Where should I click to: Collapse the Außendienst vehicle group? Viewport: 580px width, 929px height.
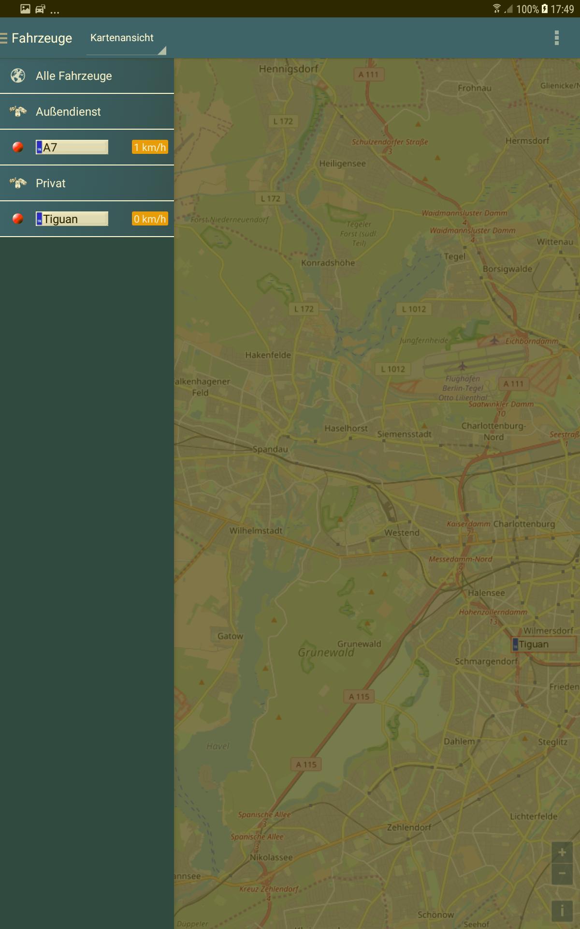[x=68, y=112]
